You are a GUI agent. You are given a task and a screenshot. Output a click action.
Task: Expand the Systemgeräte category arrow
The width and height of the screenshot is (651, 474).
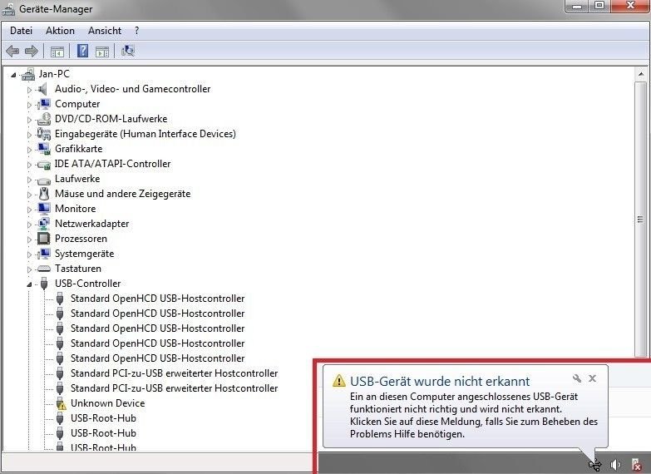[x=29, y=254]
